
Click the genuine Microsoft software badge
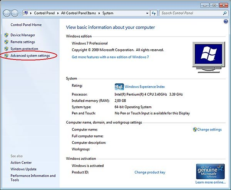[210, 171]
